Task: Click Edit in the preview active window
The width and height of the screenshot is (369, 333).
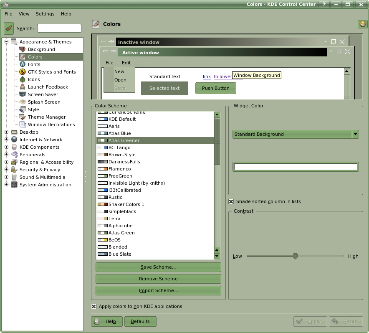Action: [126, 63]
